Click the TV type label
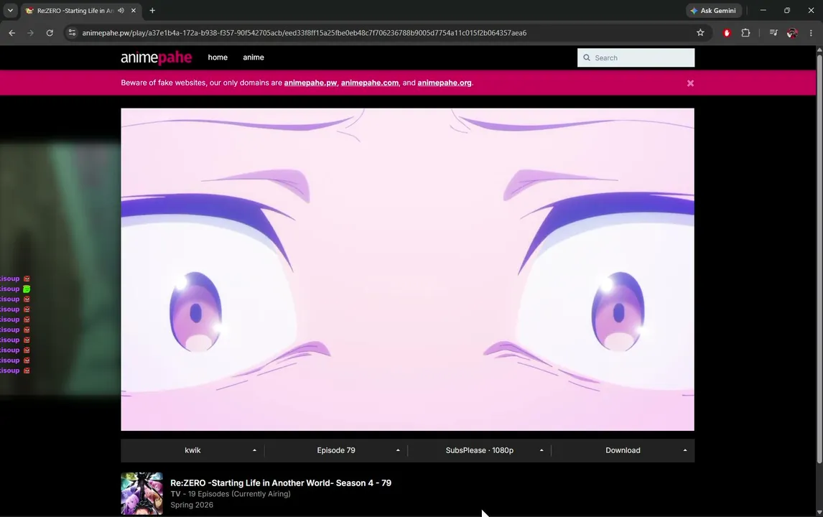This screenshot has width=823, height=517. 175,494
